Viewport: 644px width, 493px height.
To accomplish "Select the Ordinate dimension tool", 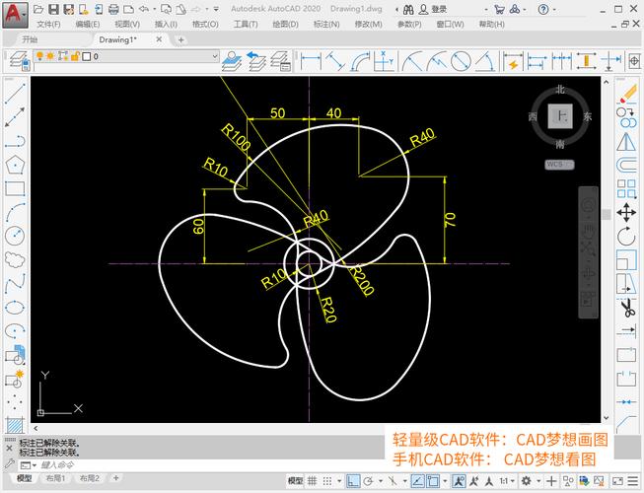I will [384, 61].
